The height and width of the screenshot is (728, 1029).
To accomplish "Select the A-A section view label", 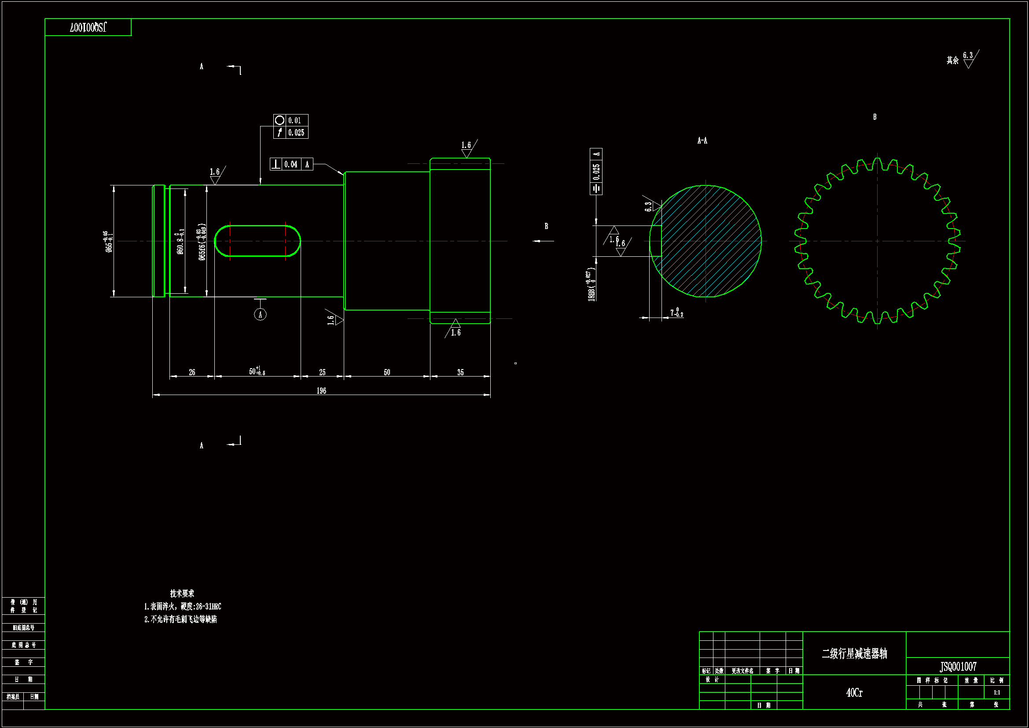I will pos(702,141).
